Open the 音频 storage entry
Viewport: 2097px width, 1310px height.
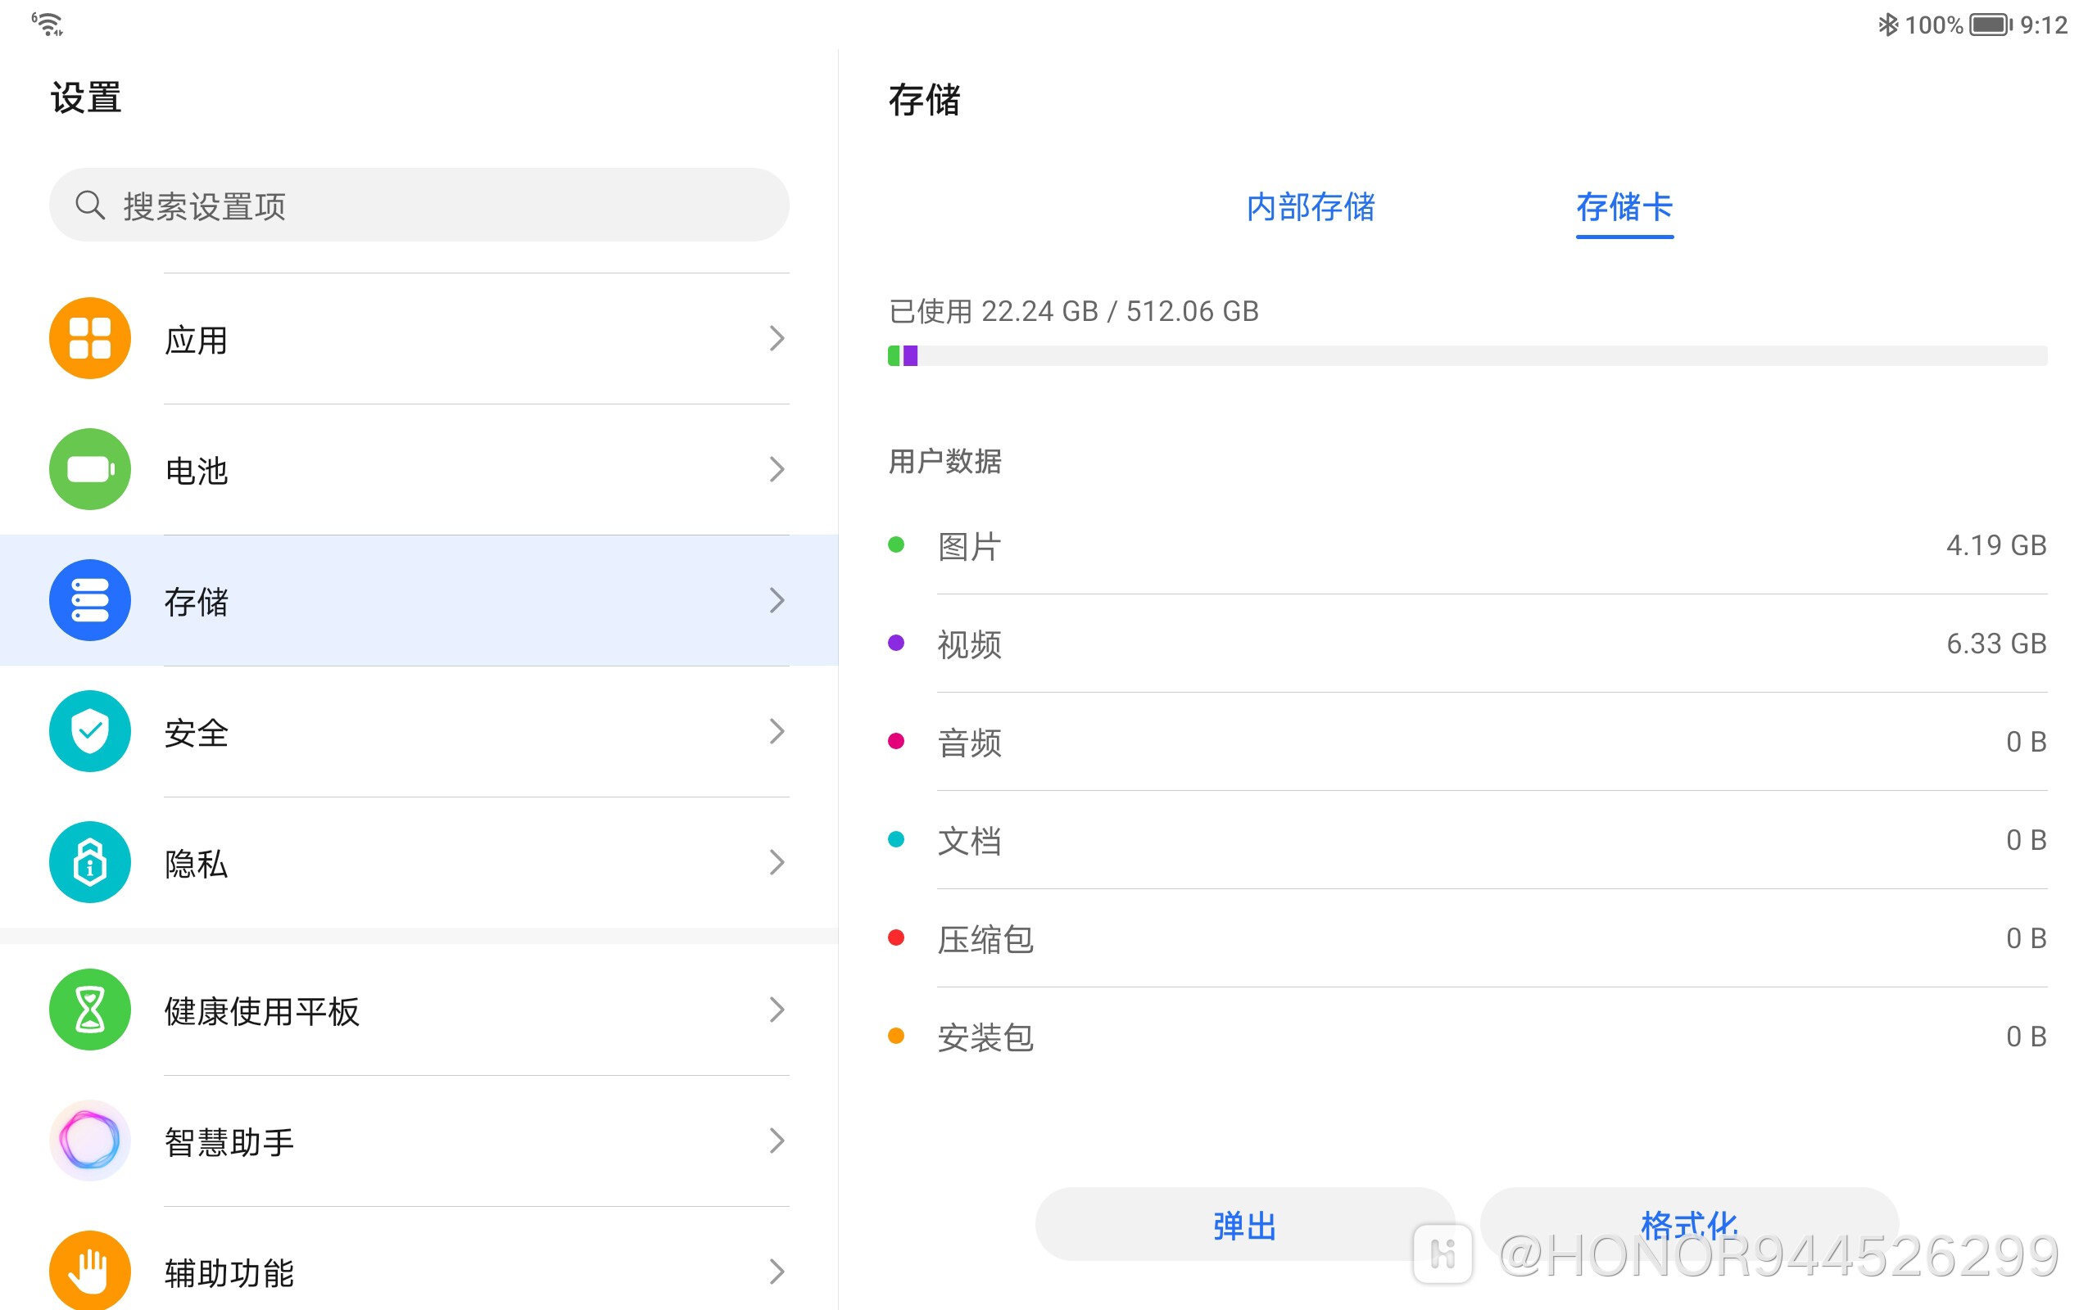click(1468, 742)
